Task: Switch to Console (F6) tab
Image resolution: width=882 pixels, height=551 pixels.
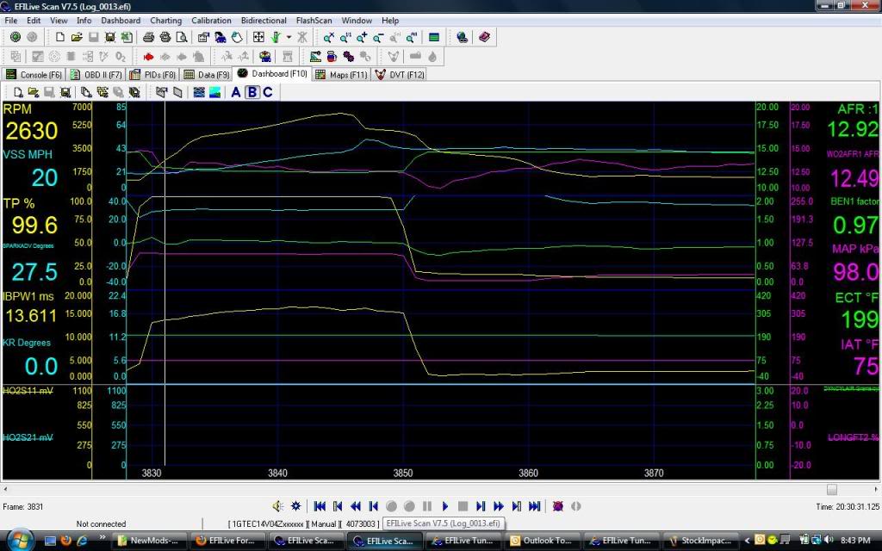Action: coord(34,74)
